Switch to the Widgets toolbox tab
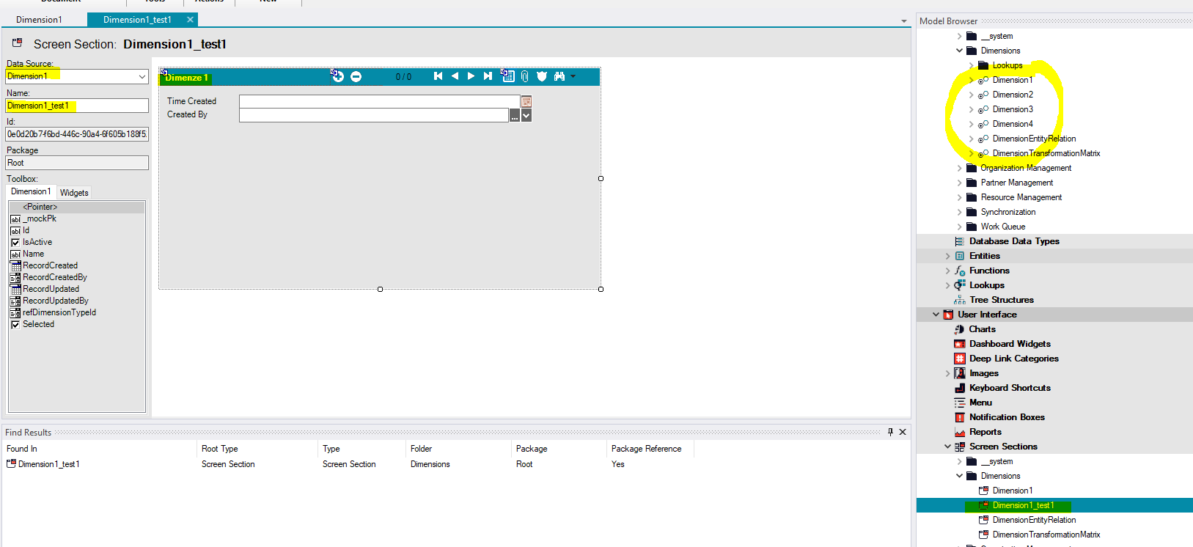This screenshot has height=547, width=1193. coord(74,193)
